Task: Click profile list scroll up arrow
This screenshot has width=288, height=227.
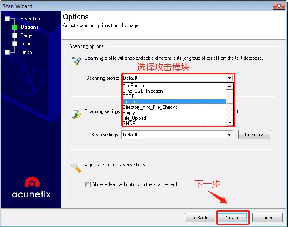Action: (230, 86)
